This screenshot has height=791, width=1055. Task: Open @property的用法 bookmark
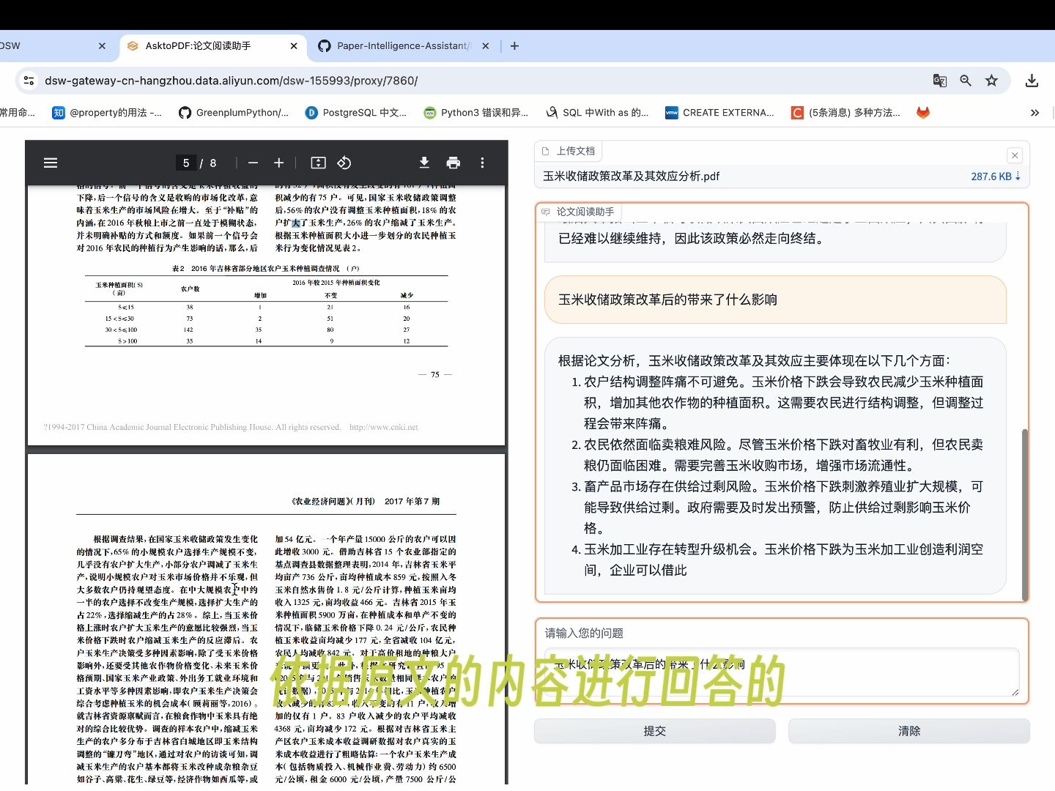click(x=107, y=112)
